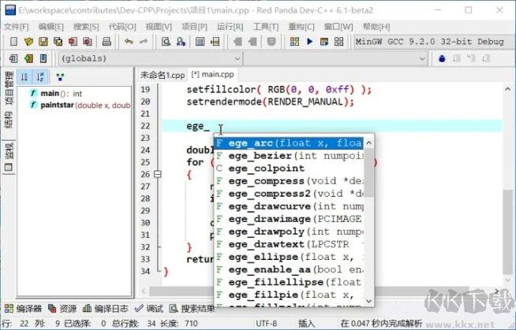
Task: Open the 运行[R] menu
Action: [x=229, y=26]
